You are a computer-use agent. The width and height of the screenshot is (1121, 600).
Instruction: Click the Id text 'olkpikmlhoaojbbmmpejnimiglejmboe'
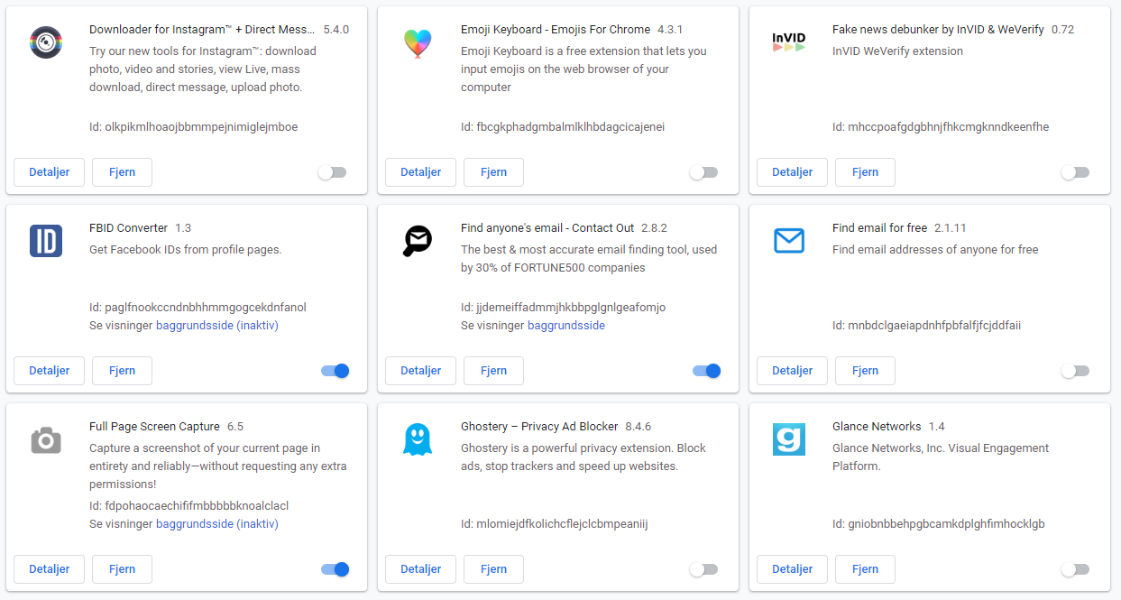click(x=201, y=127)
